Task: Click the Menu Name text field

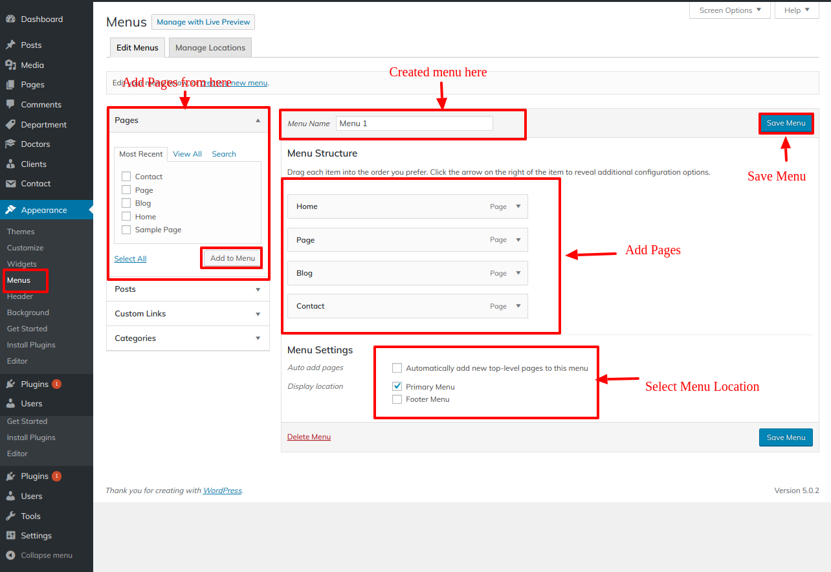Action: pyautogui.click(x=414, y=124)
